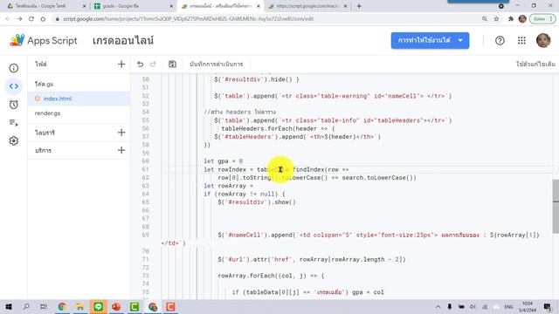Click the 'let gpa = 0' code line
Viewport: 559px width, 314px height.
224,161
